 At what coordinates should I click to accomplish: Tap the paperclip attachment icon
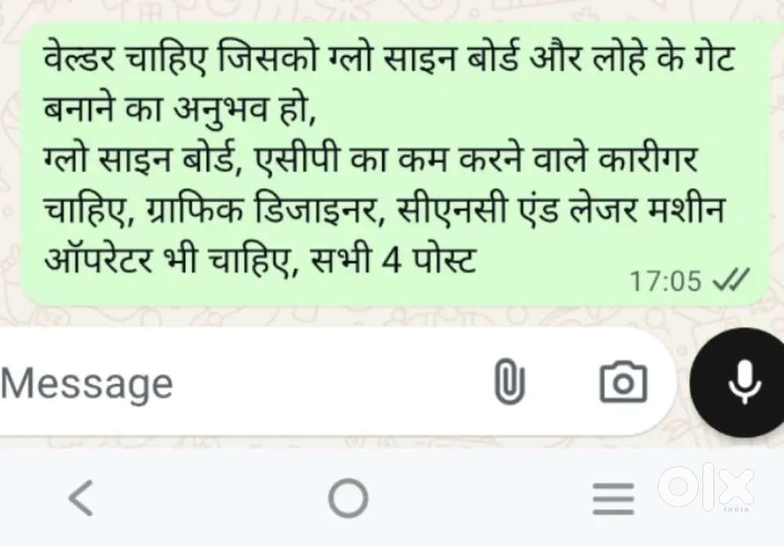coord(509,382)
